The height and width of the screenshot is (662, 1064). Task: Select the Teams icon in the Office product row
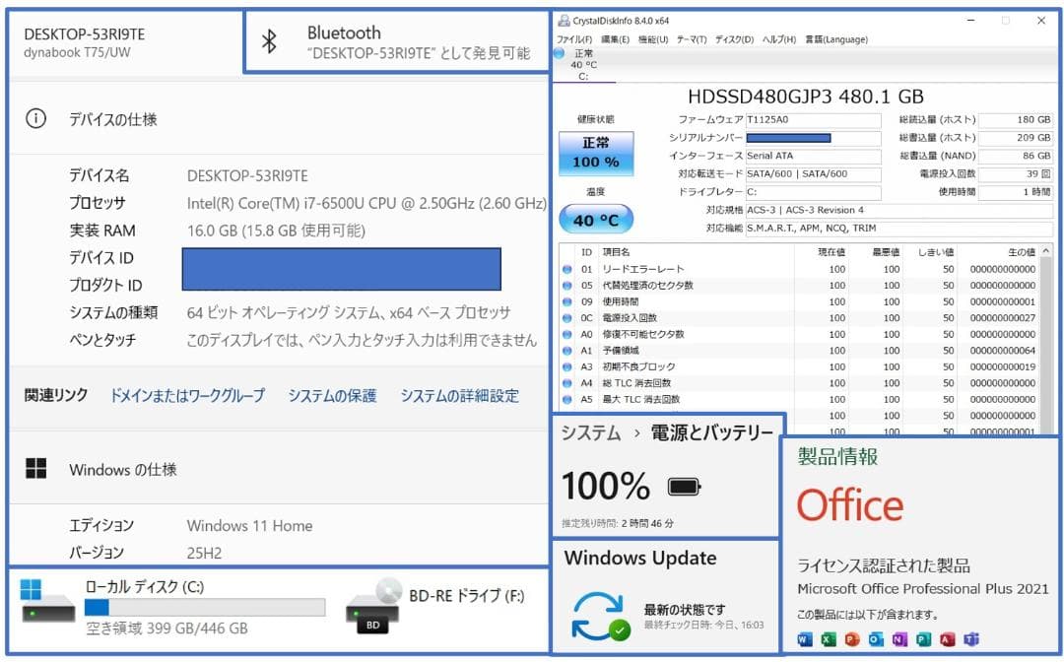[970, 638]
